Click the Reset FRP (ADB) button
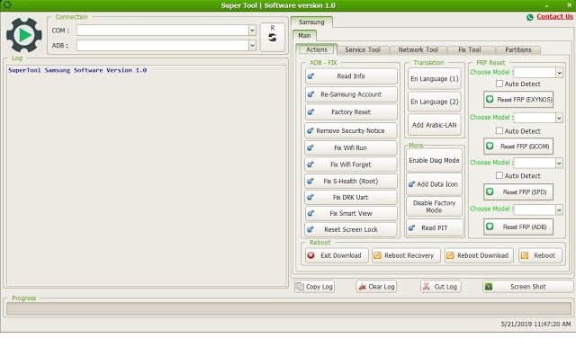Viewport: 576px width, 338px height. [518, 227]
